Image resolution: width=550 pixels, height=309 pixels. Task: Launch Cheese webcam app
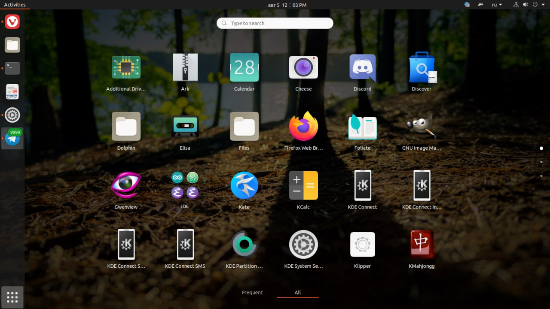point(303,72)
